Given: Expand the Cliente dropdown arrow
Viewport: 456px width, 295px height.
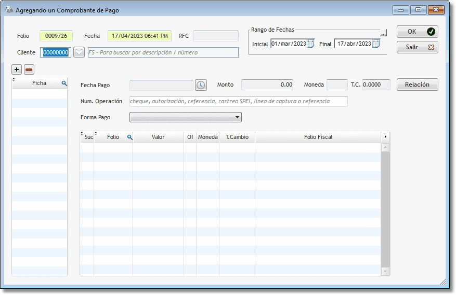Looking at the screenshot, I should (79, 52).
